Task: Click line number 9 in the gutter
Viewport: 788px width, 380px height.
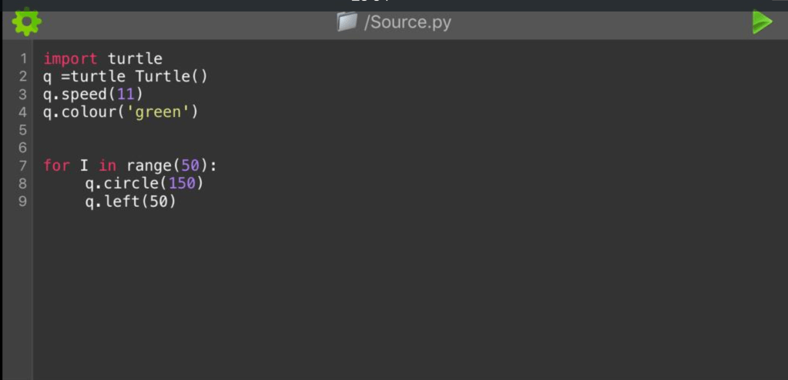Action: (23, 202)
